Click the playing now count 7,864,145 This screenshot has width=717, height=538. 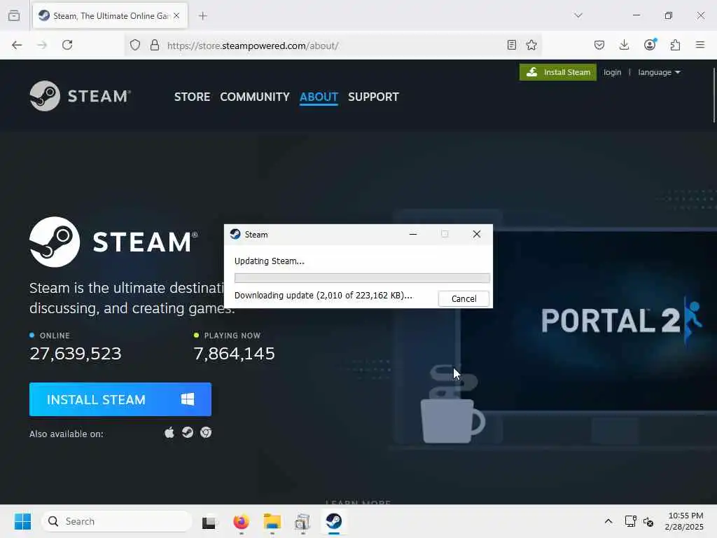pos(234,353)
